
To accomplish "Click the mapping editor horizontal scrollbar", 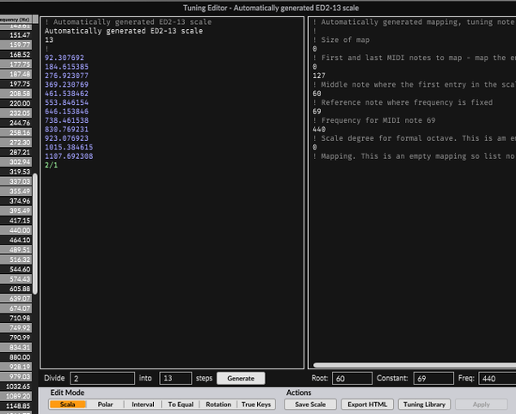I will 415,365.
